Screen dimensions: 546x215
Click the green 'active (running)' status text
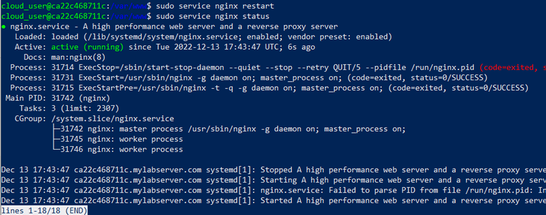click(x=87, y=47)
